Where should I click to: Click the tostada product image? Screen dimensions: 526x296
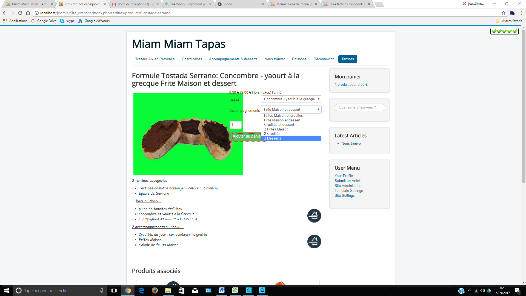[x=188, y=134]
